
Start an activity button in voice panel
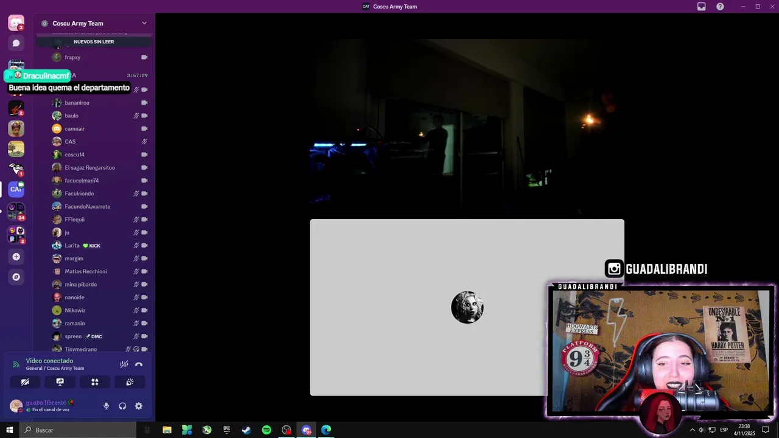(95, 382)
